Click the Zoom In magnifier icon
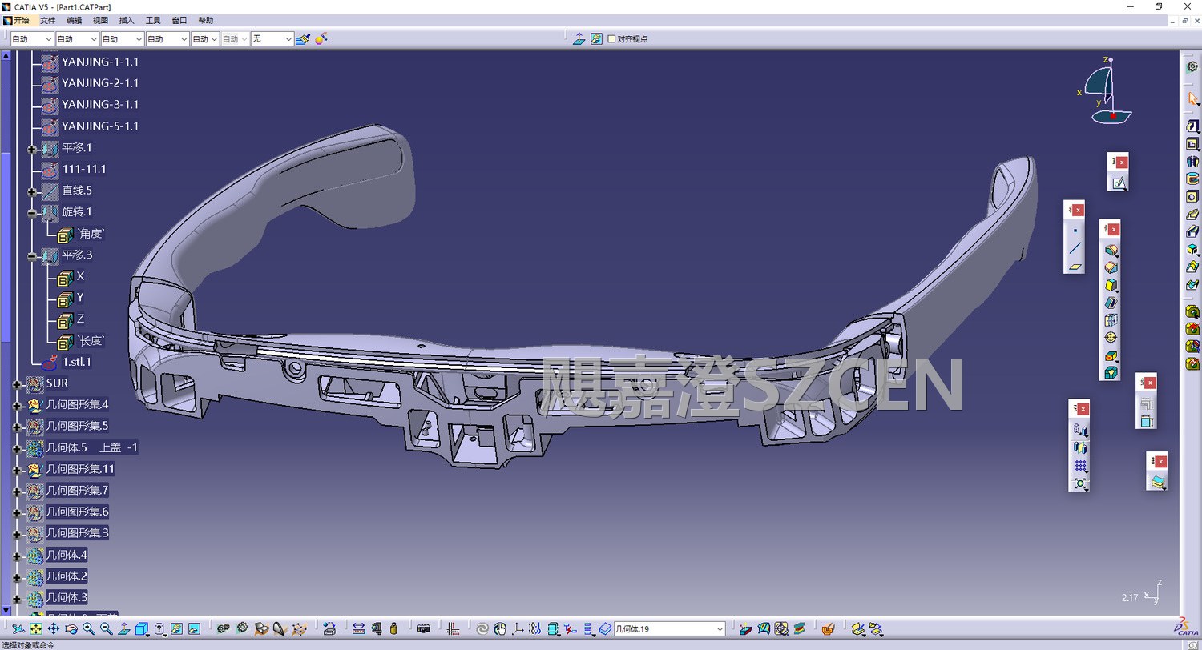The height and width of the screenshot is (650, 1202). pos(88,629)
